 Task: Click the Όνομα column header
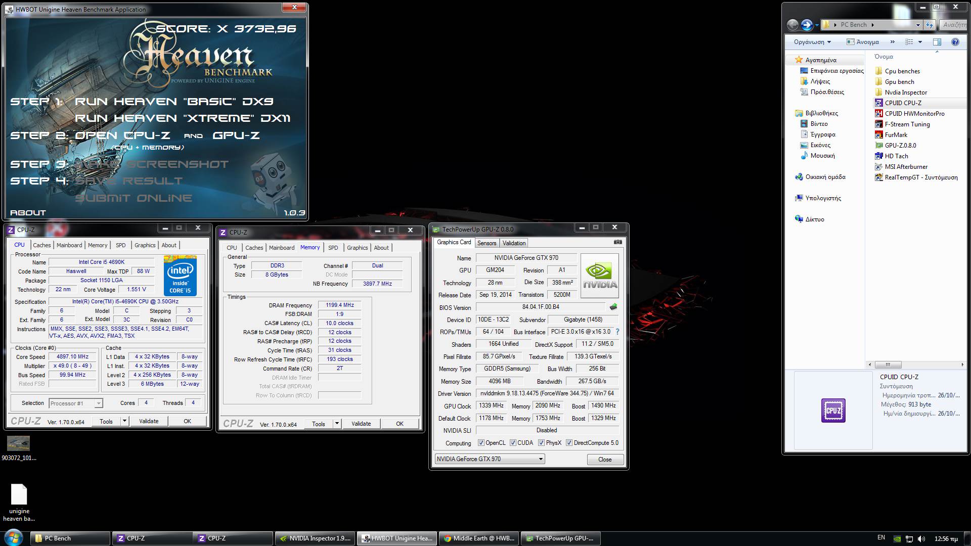(x=884, y=57)
